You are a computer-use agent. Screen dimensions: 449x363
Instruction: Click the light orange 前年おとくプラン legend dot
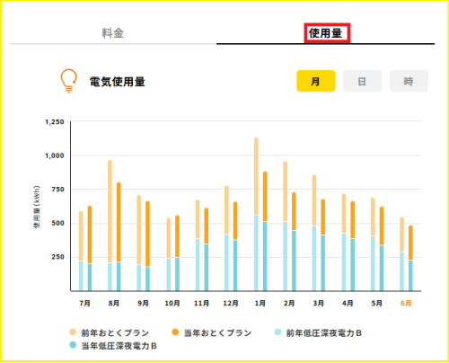coord(73,332)
